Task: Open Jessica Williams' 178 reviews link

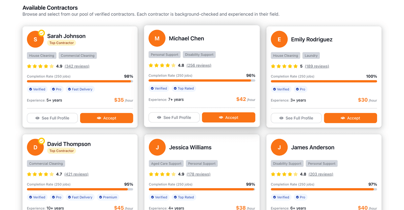Action: (198, 174)
